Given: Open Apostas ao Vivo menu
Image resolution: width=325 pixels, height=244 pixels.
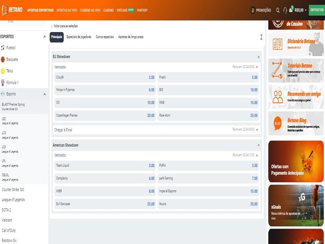Looking at the screenshot, I should click(x=67, y=10).
